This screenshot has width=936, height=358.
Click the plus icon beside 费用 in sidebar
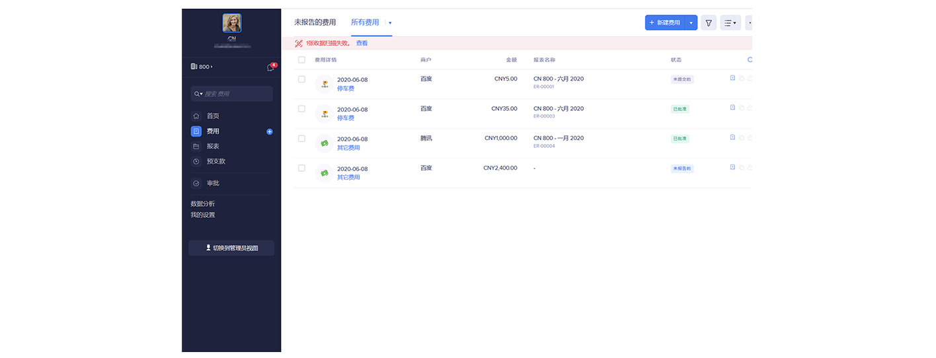click(270, 131)
